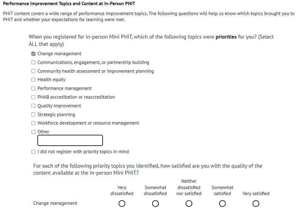This screenshot has height=215, width=300.
Task: Enable the Performance management option
Action: pyautogui.click(x=34, y=88)
